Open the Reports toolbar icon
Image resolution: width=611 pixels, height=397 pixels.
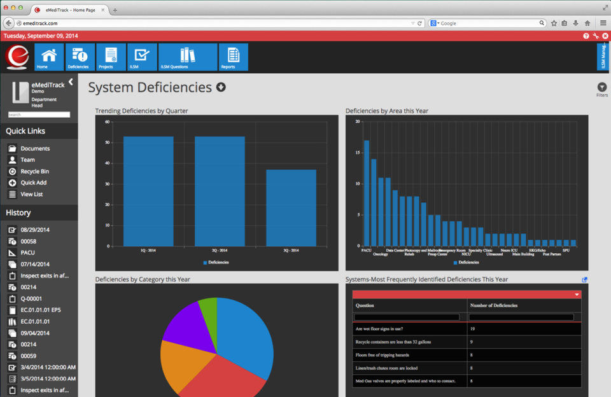(234, 57)
